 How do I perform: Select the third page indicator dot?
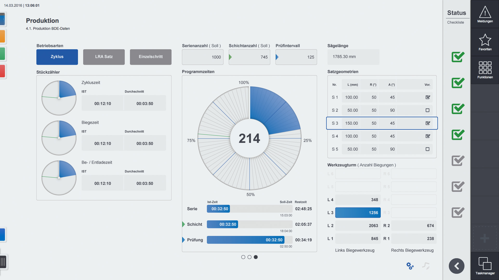click(x=256, y=257)
